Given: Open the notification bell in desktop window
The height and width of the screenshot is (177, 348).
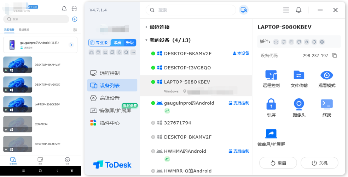Looking at the screenshot, I should point(299,10).
